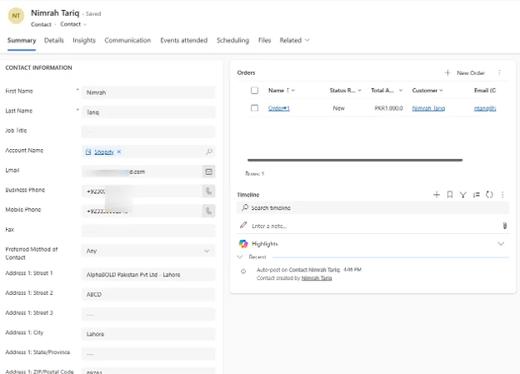Click the Address 1: State/Province field
Viewport: 520px width, 374px height.
148,354
